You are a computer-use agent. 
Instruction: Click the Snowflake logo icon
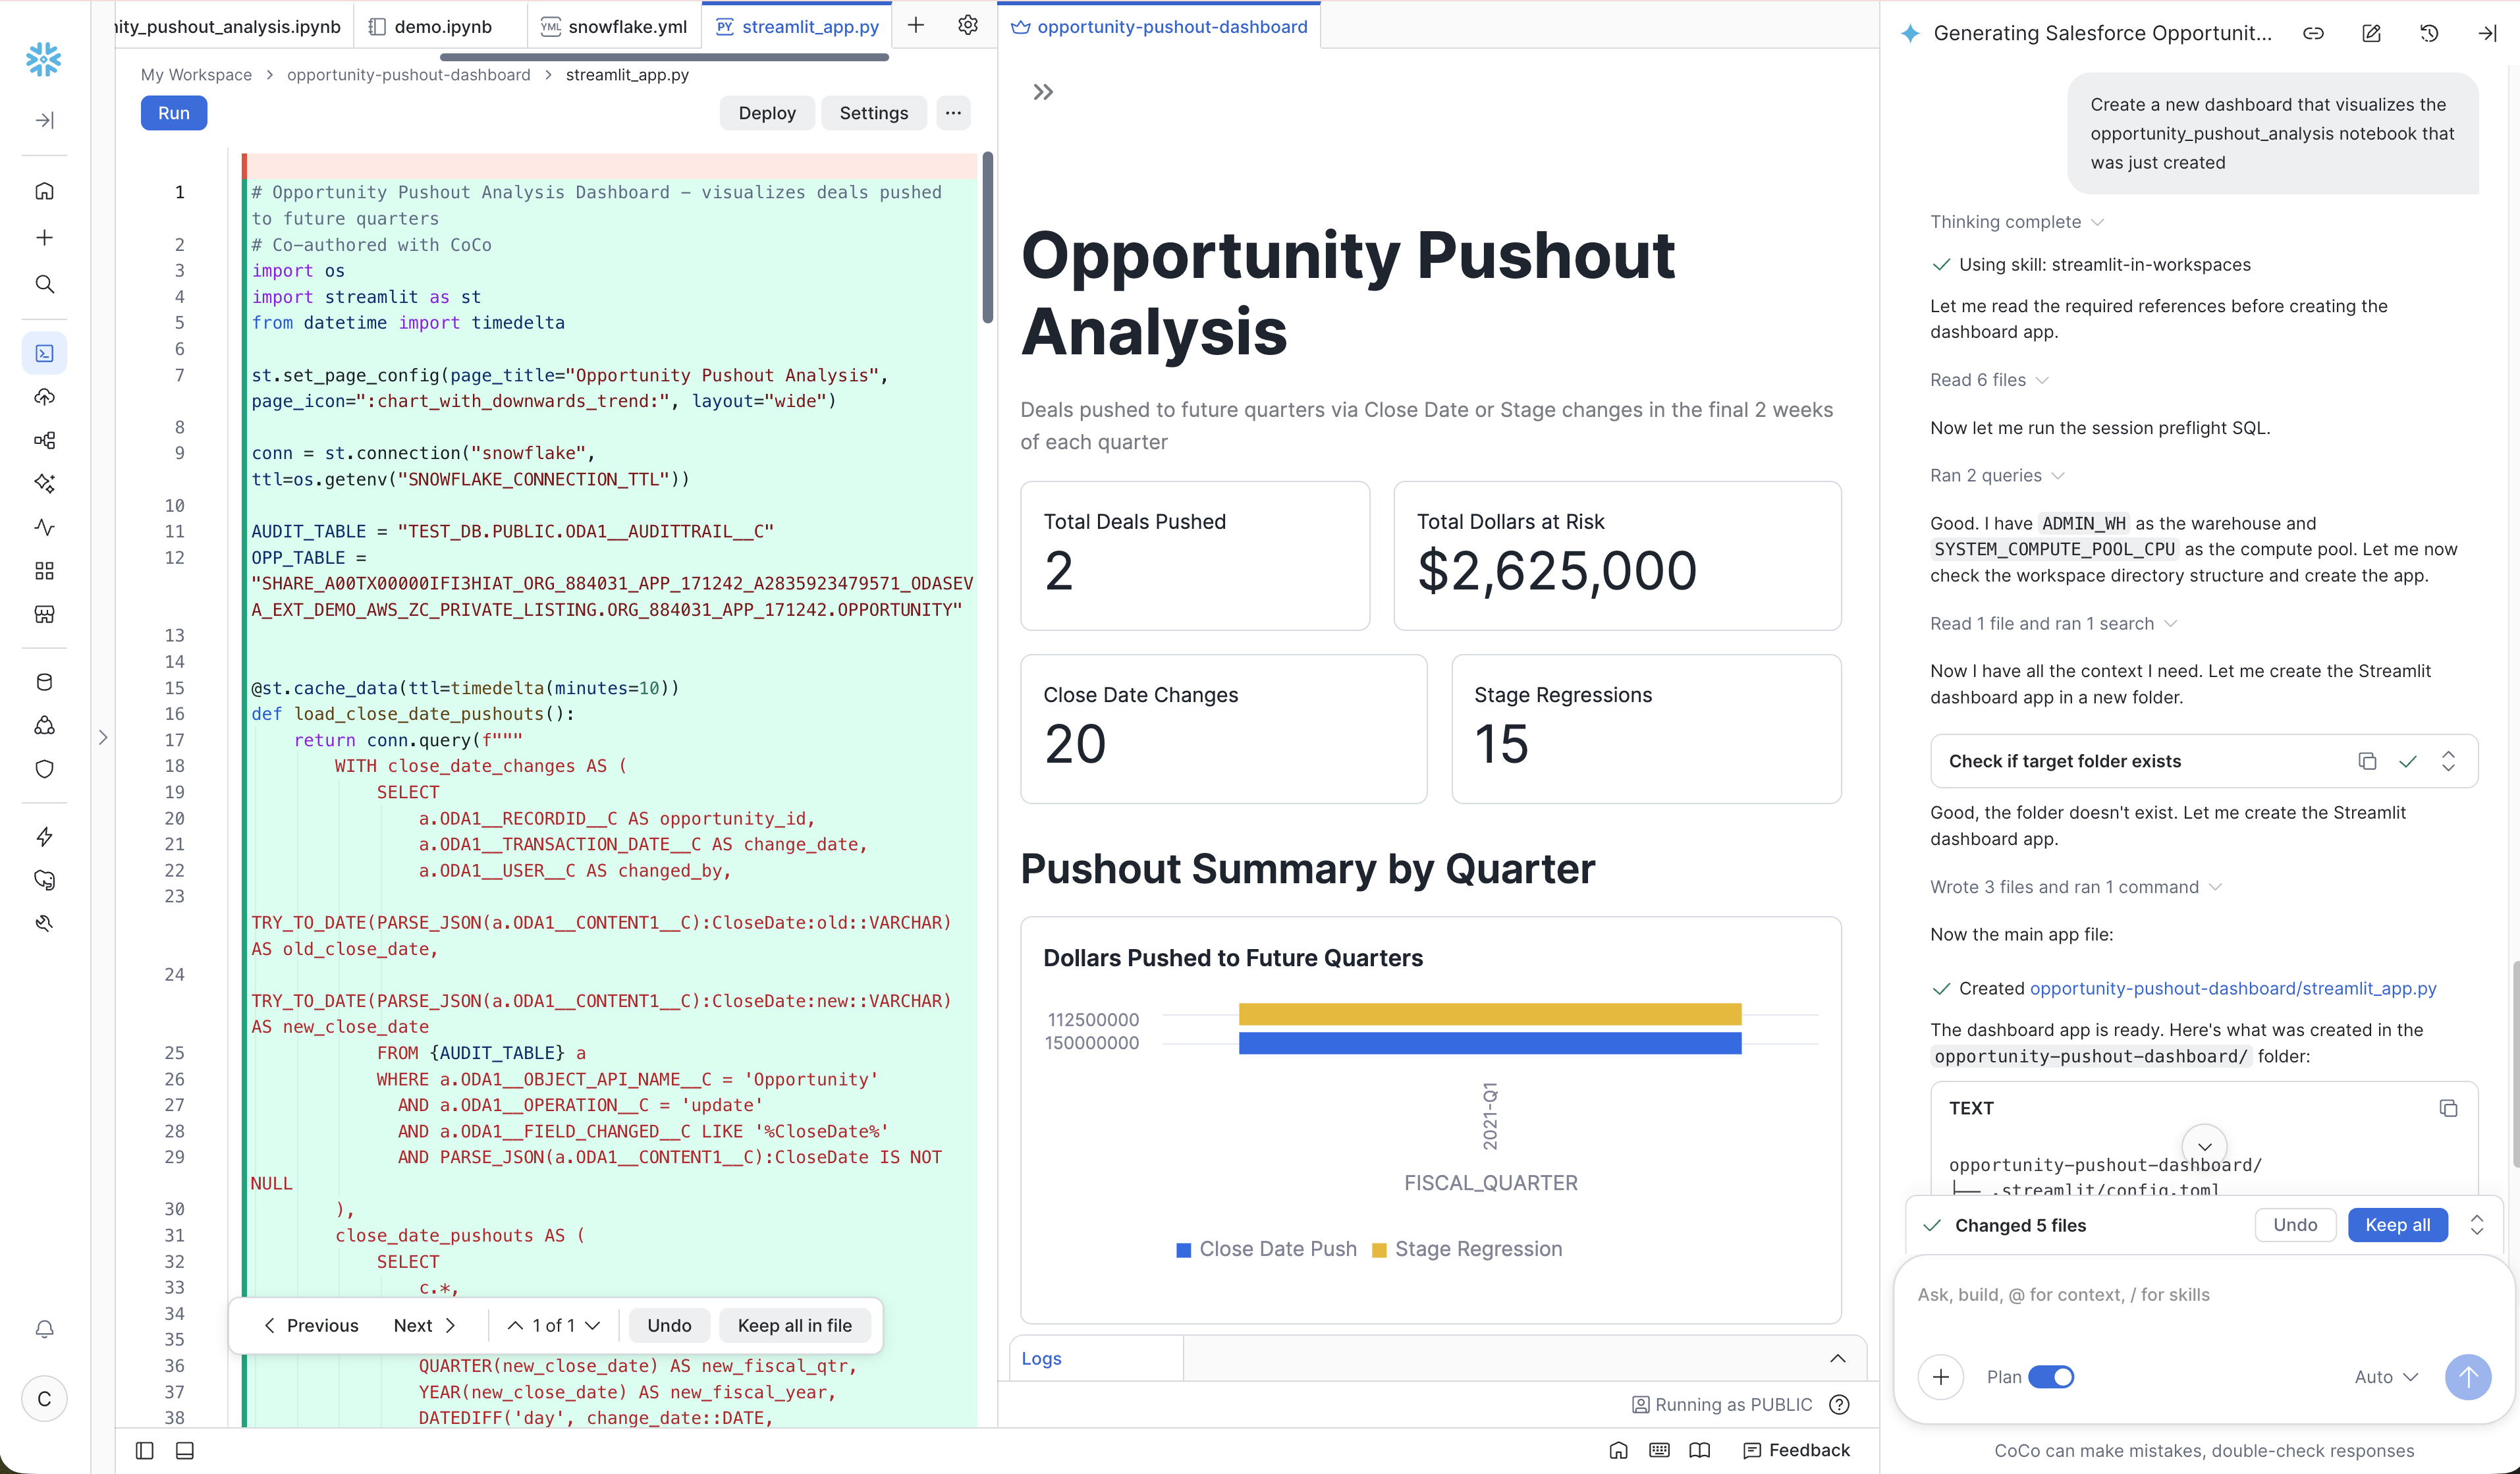44,59
